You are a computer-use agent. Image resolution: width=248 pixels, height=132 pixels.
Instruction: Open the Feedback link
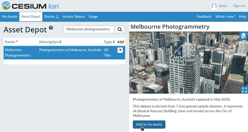204,17
